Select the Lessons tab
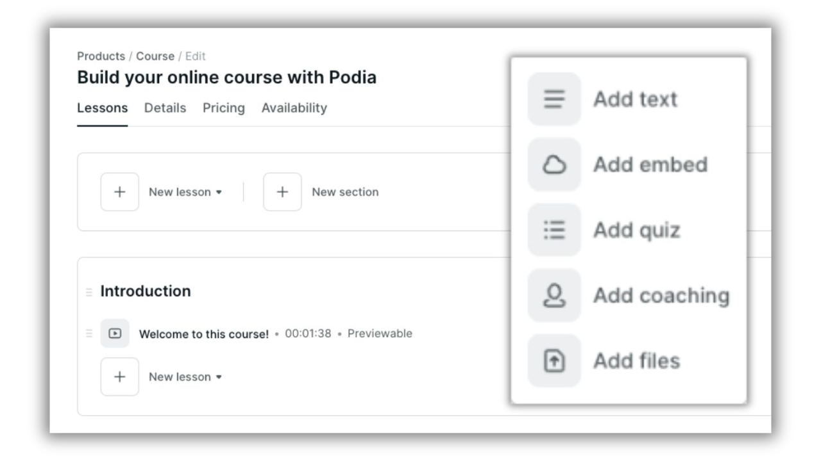The width and height of the screenshot is (821, 461). 102,108
